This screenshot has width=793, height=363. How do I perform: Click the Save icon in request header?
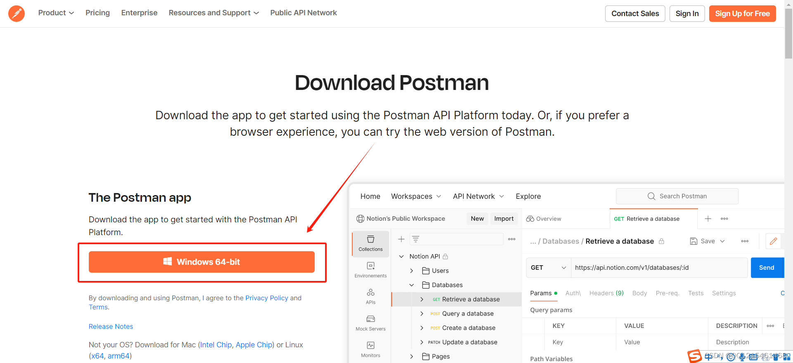tap(693, 241)
